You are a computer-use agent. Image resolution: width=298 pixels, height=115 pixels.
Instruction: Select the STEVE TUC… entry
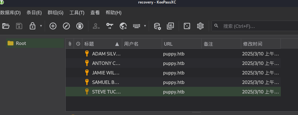point(173,92)
